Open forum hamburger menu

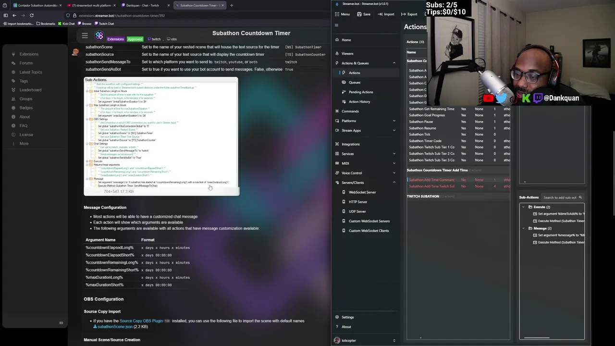(85, 36)
